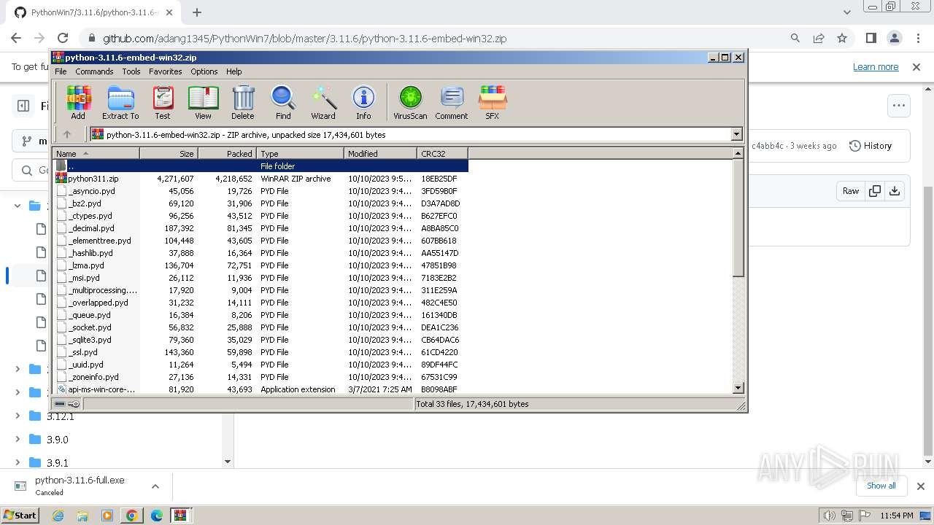Click the Find magnifier icon in WinRAR
The image size is (934, 525).
(283, 103)
